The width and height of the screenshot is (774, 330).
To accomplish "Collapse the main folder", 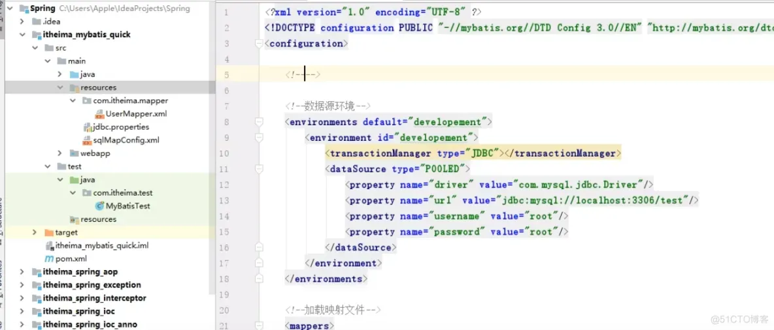I will point(47,61).
